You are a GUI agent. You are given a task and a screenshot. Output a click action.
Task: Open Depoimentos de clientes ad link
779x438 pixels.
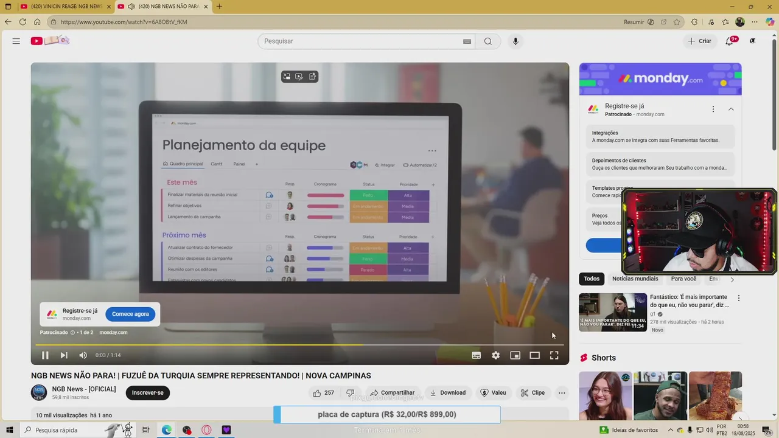coord(660,164)
